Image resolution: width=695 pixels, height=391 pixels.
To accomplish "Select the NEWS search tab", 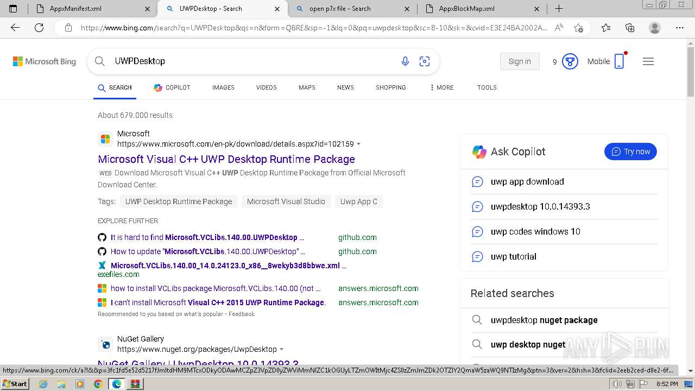I will click(345, 87).
